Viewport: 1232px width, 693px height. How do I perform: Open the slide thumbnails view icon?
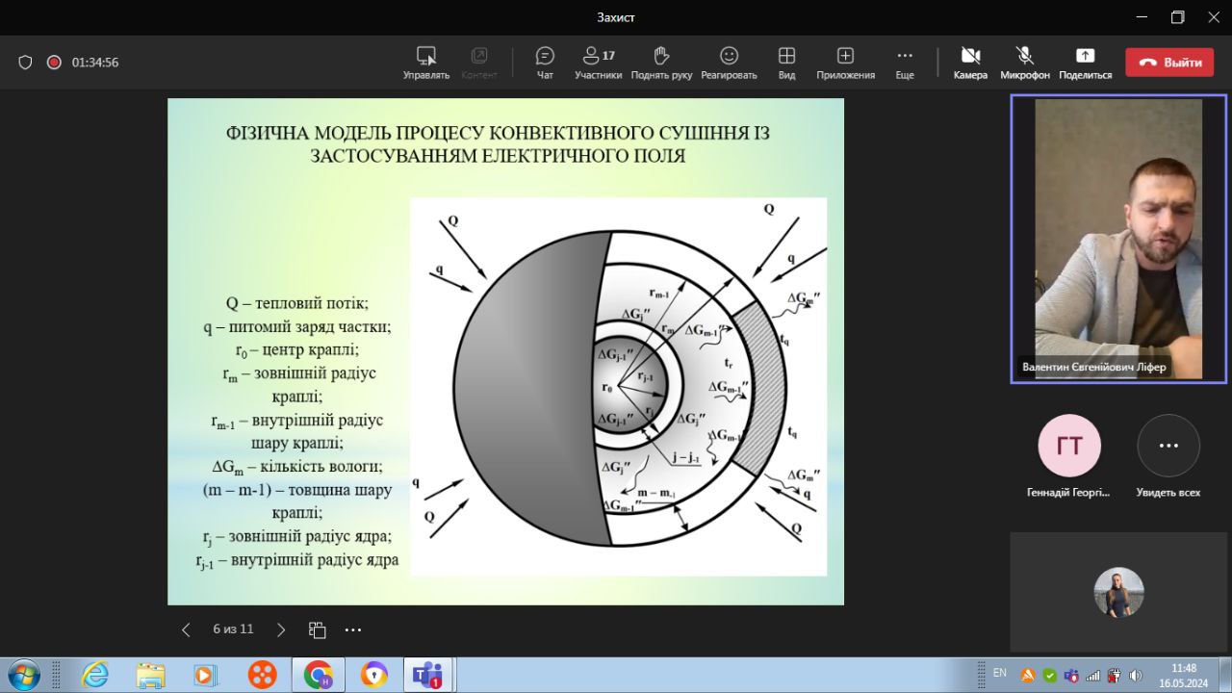tap(317, 629)
